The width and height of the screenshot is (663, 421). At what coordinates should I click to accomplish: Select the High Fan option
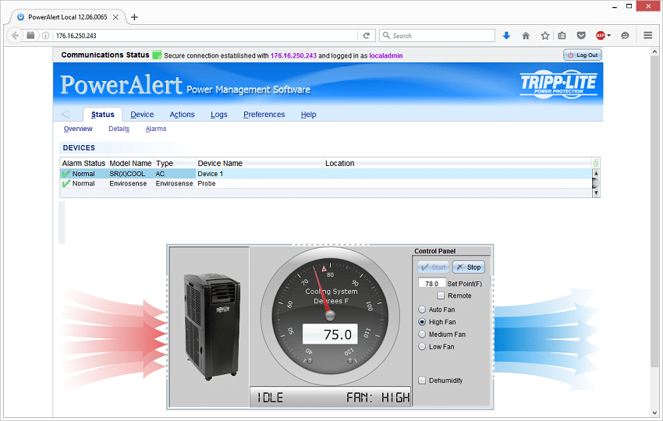pos(422,322)
